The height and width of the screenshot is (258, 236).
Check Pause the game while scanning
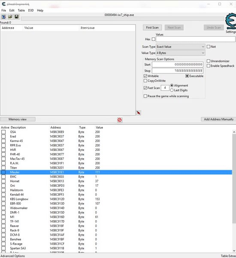tap(145, 96)
